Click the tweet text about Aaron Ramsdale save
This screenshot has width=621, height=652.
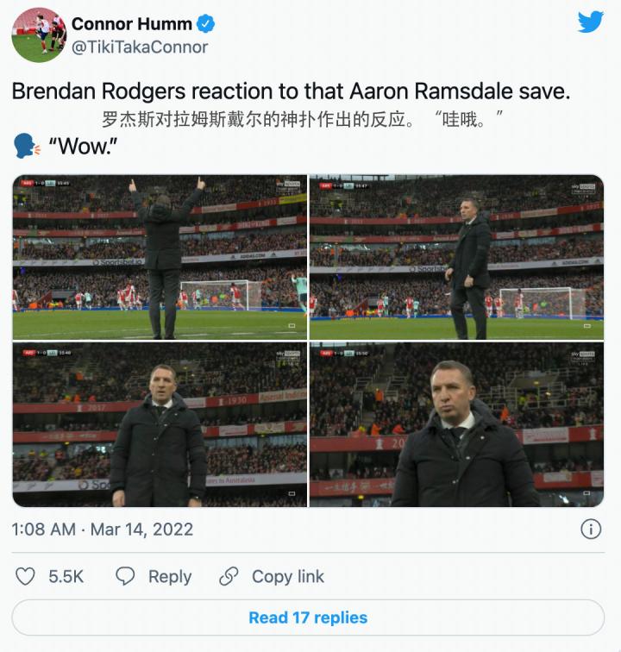tap(291, 91)
